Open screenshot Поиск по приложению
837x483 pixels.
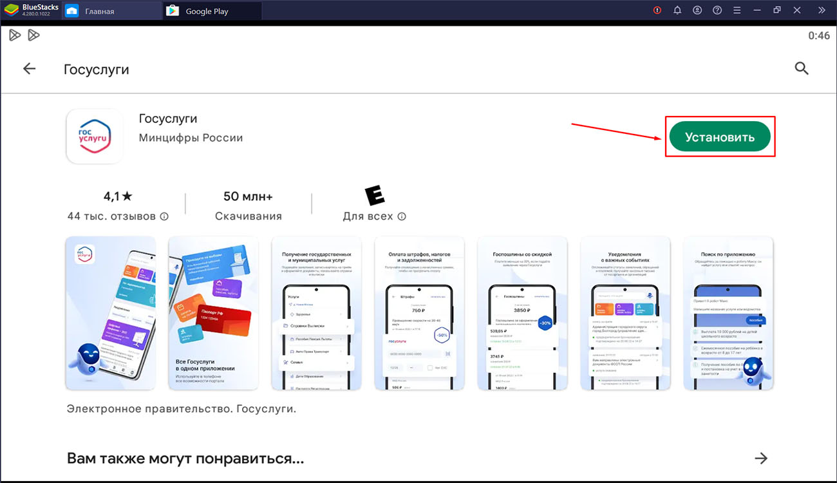[728, 313]
